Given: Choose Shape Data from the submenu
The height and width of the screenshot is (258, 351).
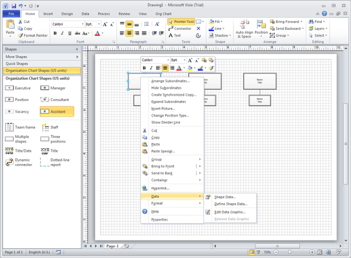Looking at the screenshot, I should [225, 197].
